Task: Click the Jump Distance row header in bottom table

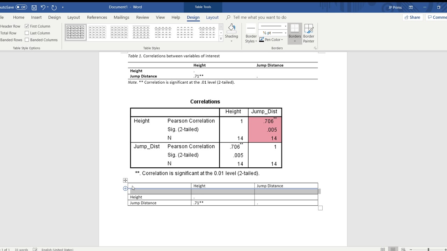Action: pos(160,203)
